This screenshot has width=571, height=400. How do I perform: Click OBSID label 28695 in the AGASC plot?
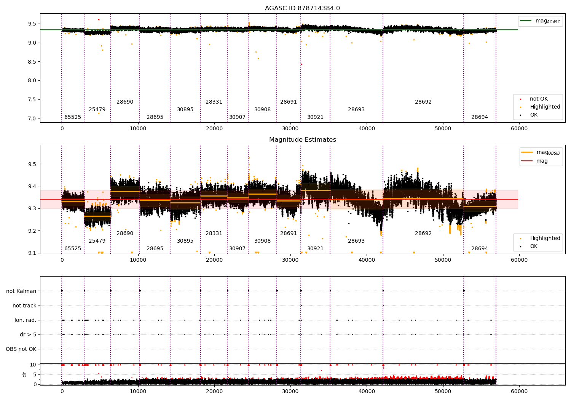[155, 117]
